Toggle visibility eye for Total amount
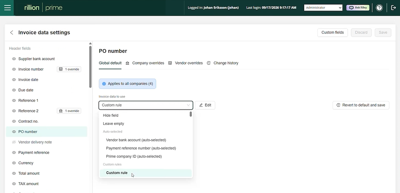 pyautogui.click(x=14, y=174)
